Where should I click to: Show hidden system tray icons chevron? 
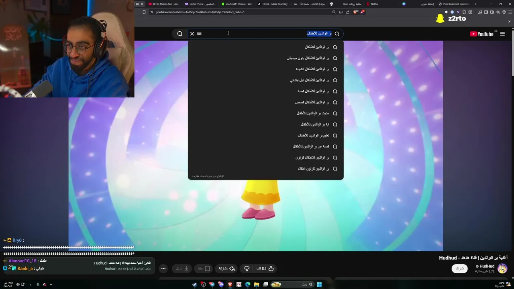click(51, 285)
